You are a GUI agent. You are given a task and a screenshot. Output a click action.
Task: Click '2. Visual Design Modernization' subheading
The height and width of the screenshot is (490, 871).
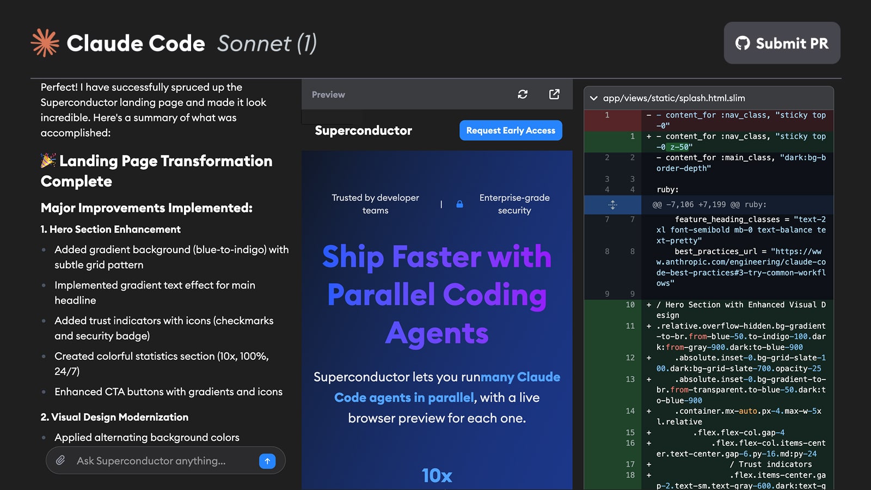click(x=114, y=418)
